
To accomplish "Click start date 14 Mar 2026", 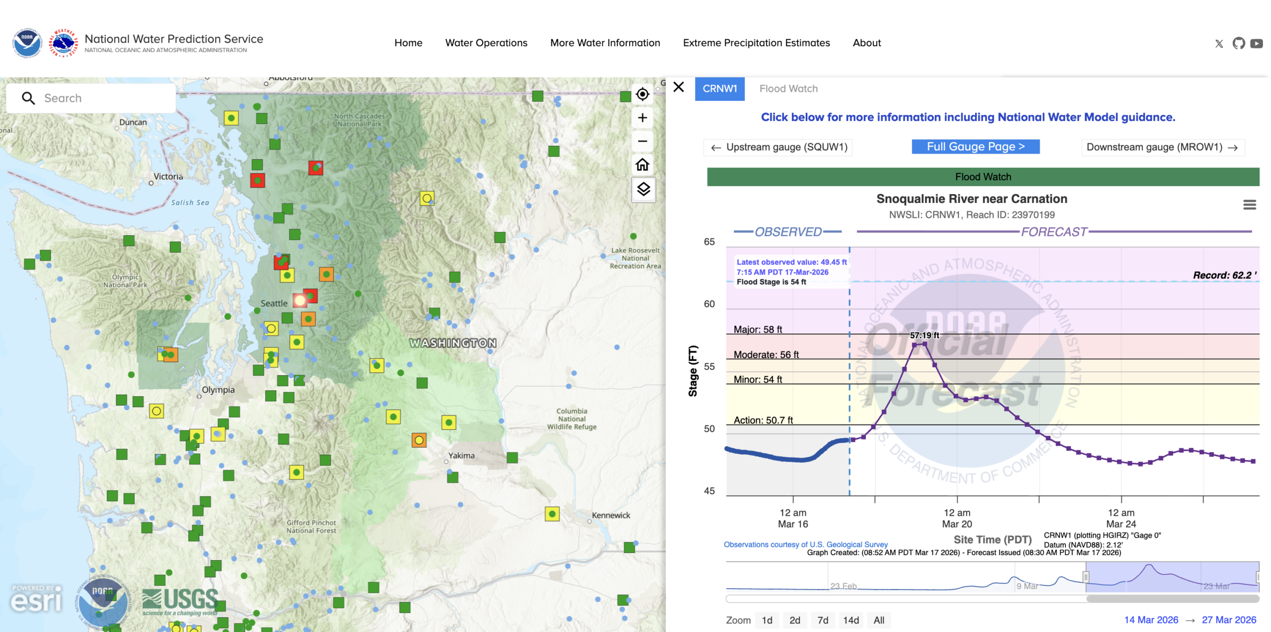I will point(1151,620).
